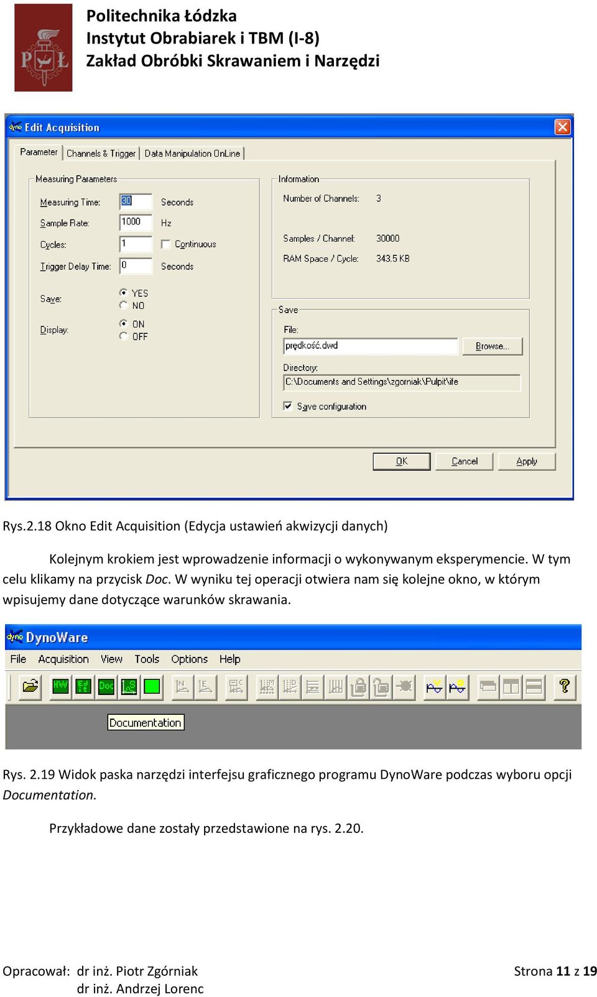Viewport: 597px width, 997px height.
Task: Click the grayed open padlock icon
Action: tap(381, 686)
